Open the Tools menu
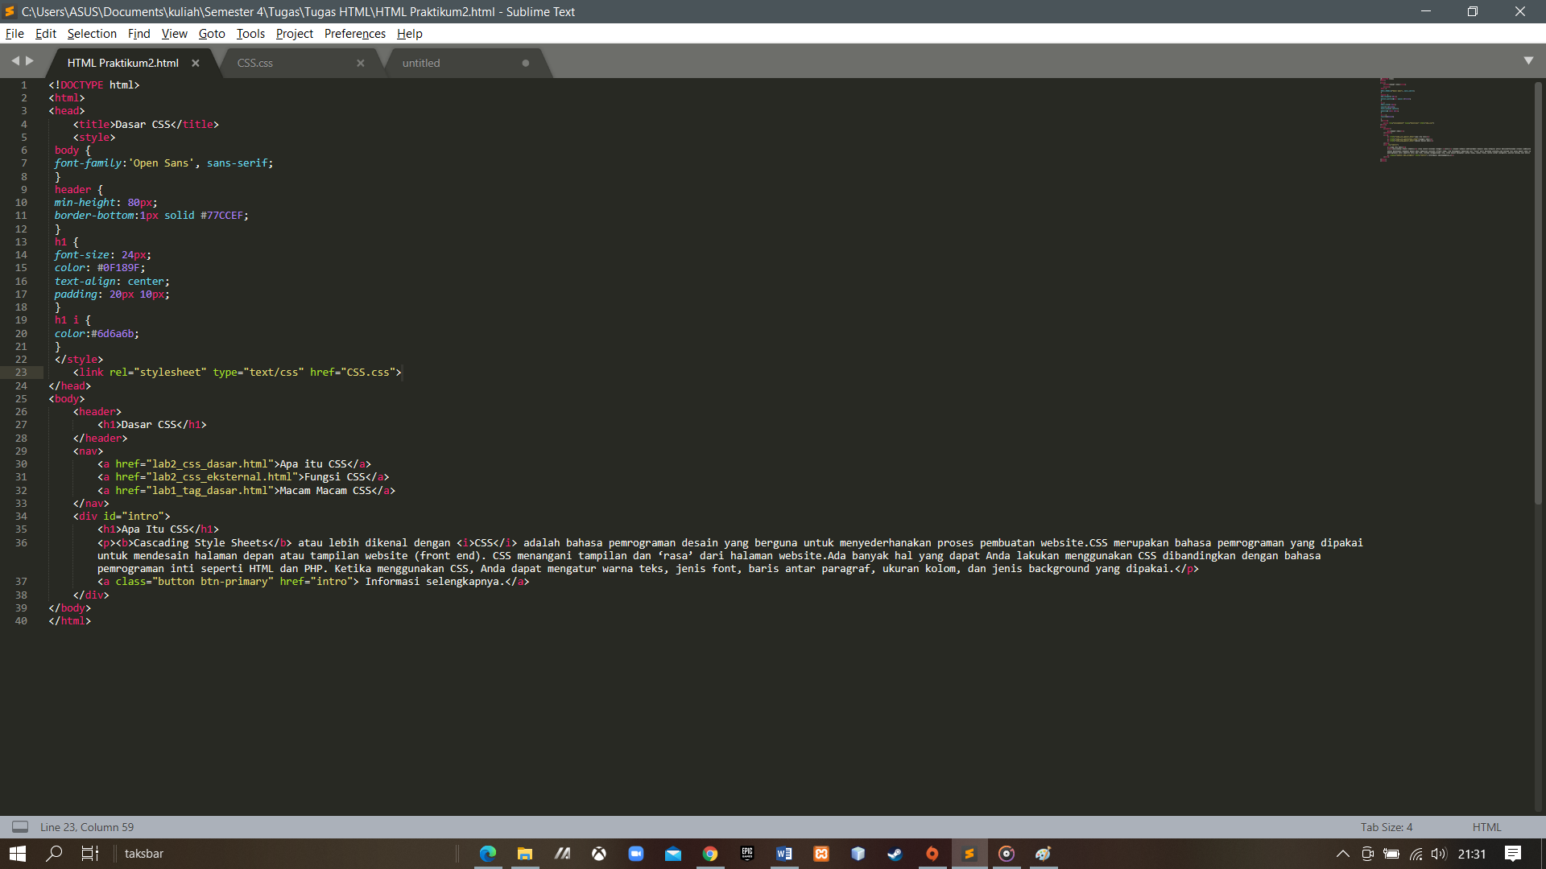This screenshot has height=869, width=1546. 250,34
